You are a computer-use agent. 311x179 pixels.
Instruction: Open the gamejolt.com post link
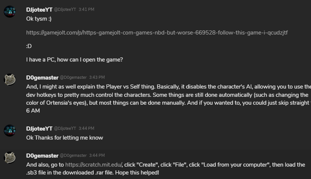pyautogui.click(x=157, y=33)
